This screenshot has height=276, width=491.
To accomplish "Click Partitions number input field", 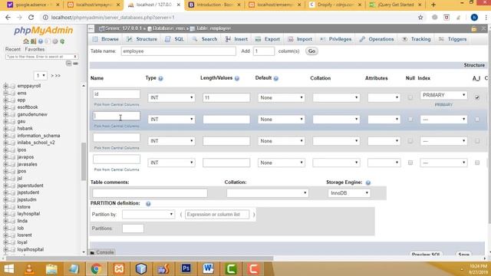I will [x=133, y=228].
